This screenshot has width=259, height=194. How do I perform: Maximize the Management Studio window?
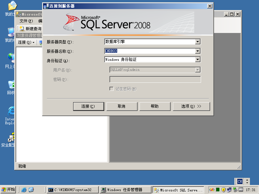[232, 14]
